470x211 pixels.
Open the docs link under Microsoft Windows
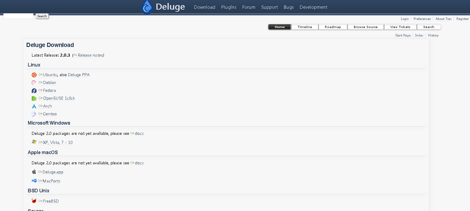coord(137,134)
